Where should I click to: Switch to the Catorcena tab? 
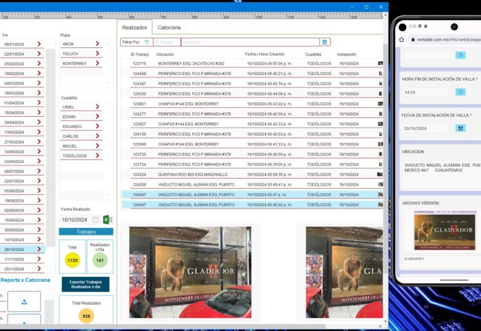[x=169, y=27]
